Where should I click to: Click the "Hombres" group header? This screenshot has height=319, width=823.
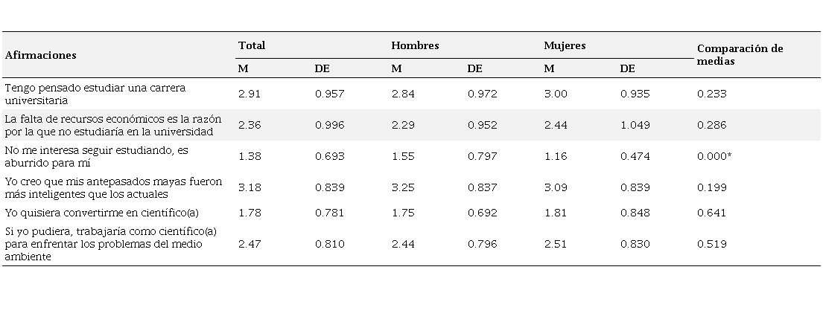415,45
